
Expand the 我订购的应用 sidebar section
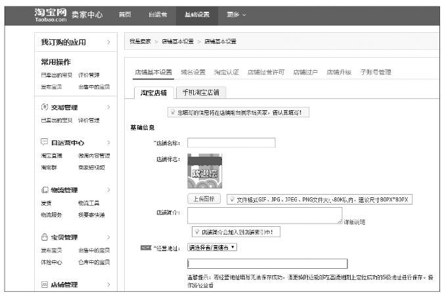pyautogui.click(x=108, y=43)
